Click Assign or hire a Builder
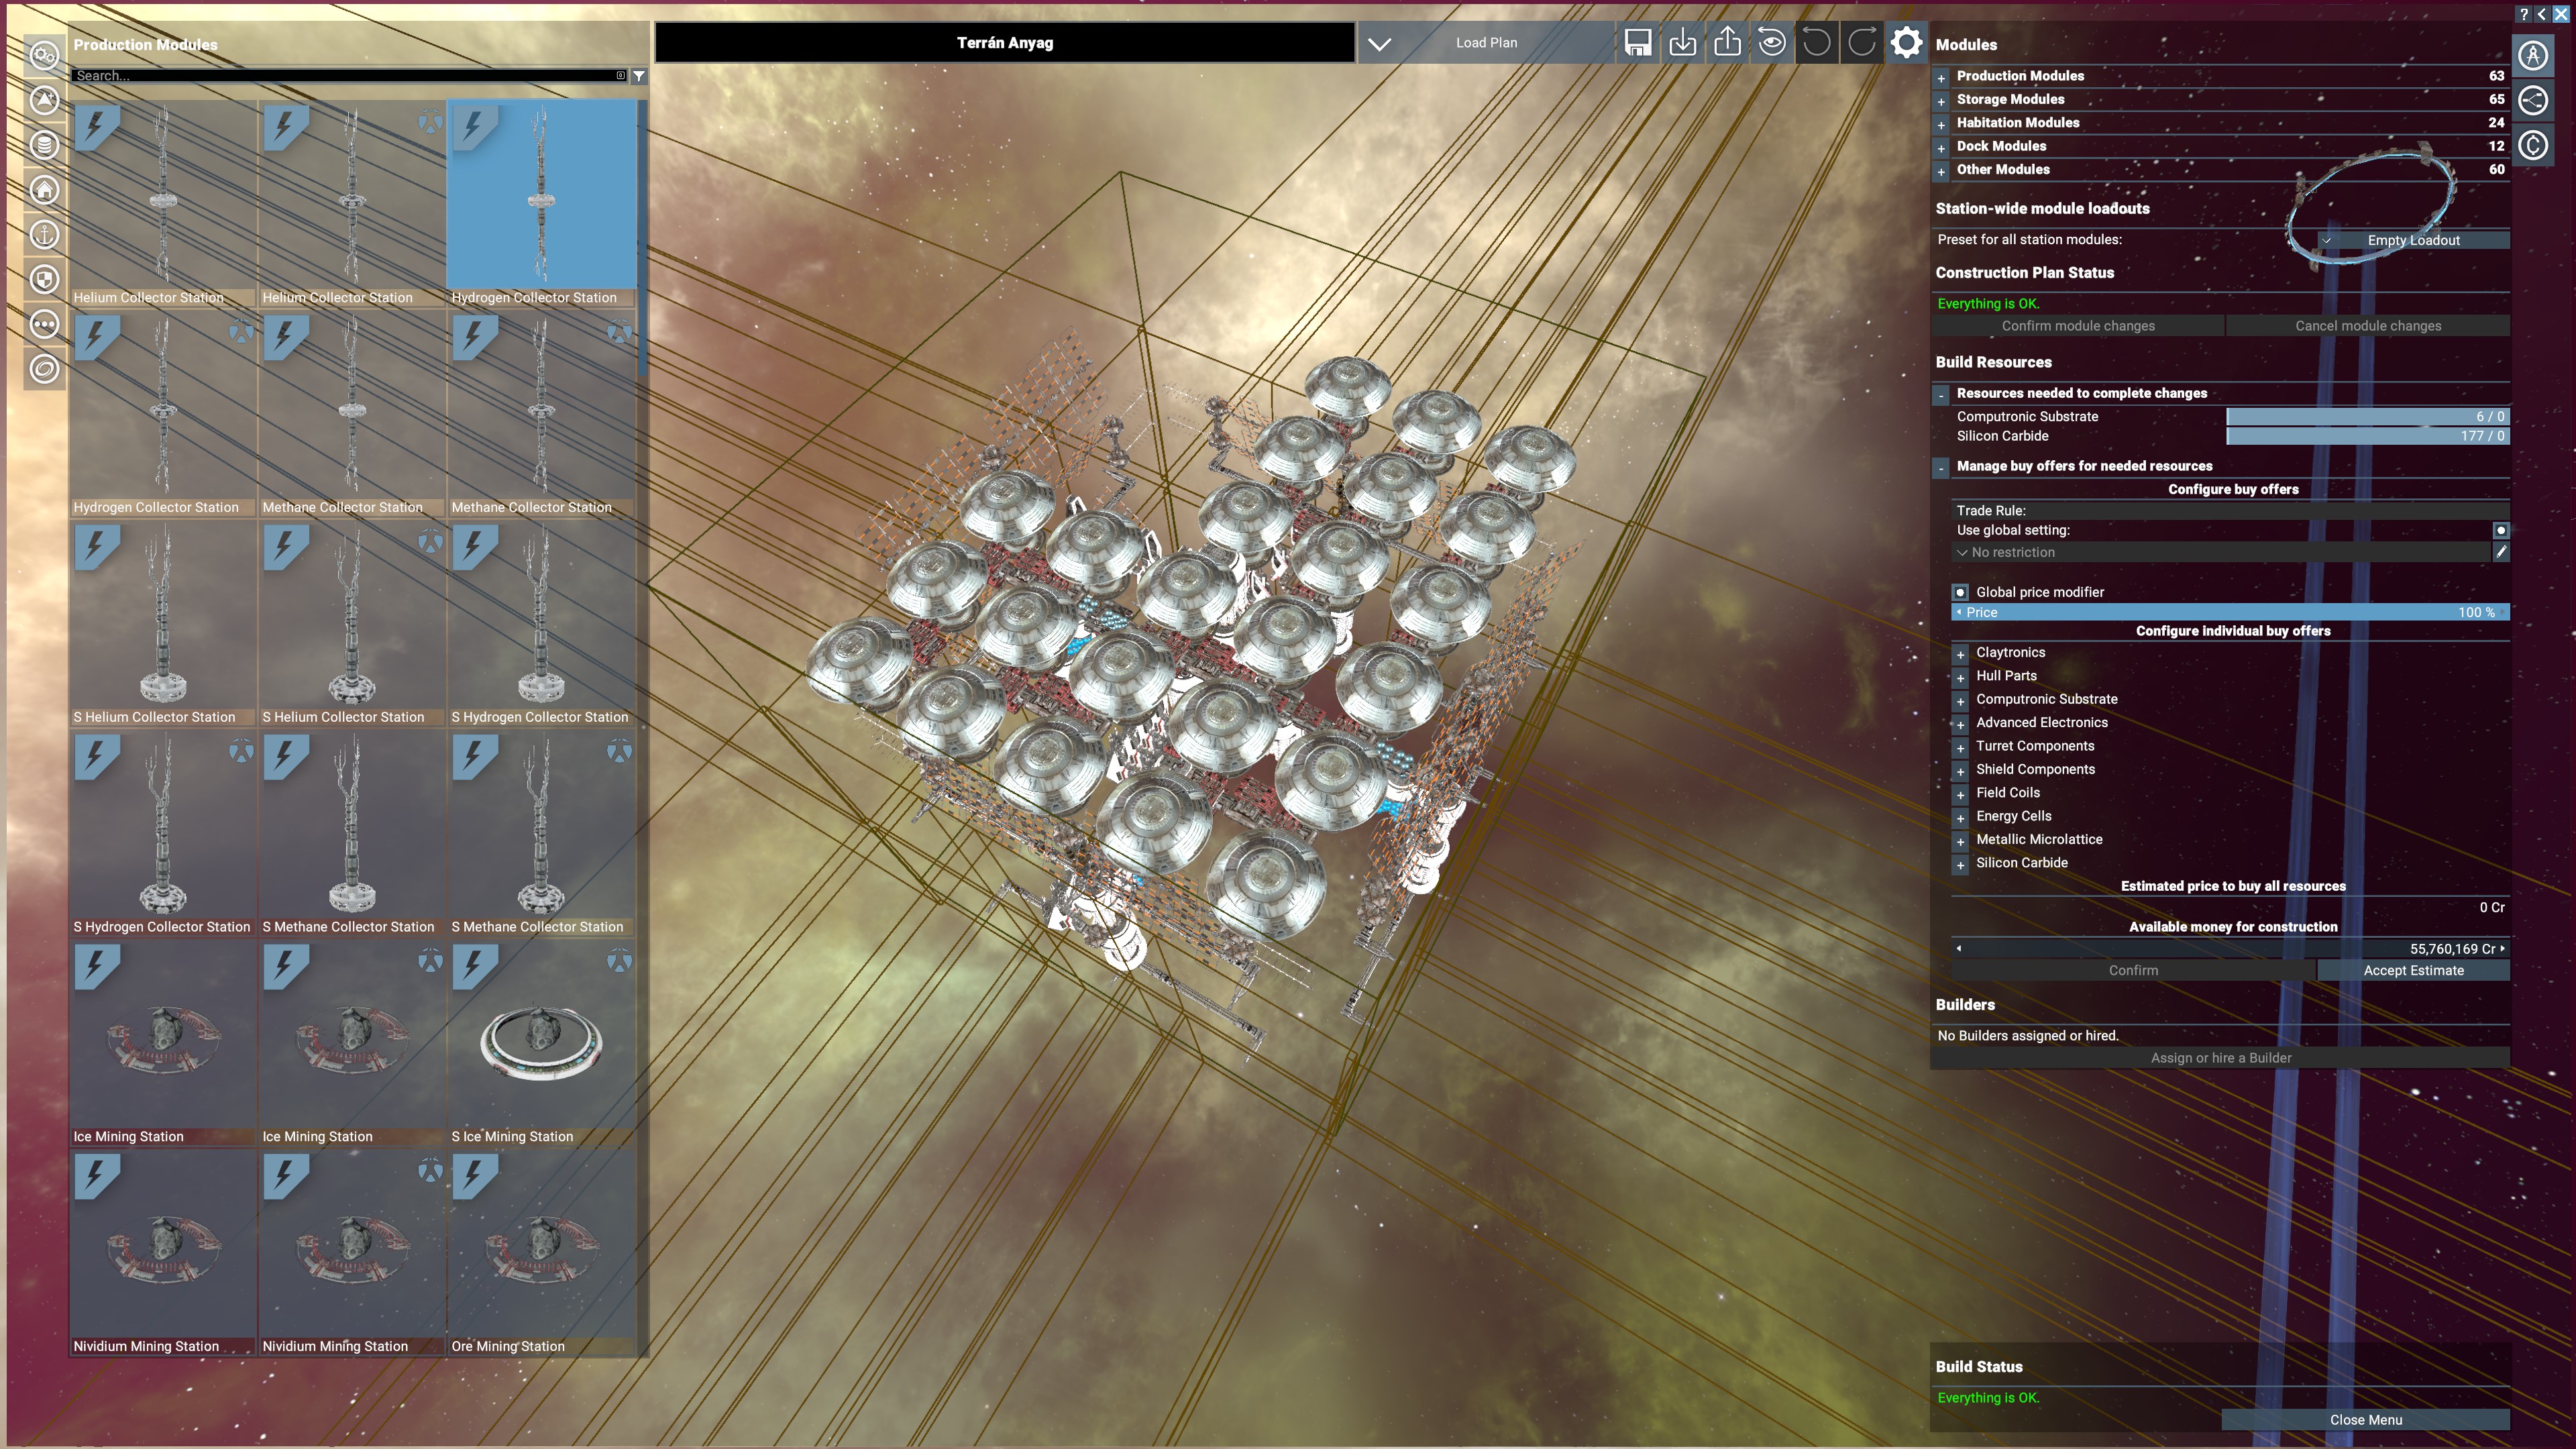 (x=2221, y=1058)
